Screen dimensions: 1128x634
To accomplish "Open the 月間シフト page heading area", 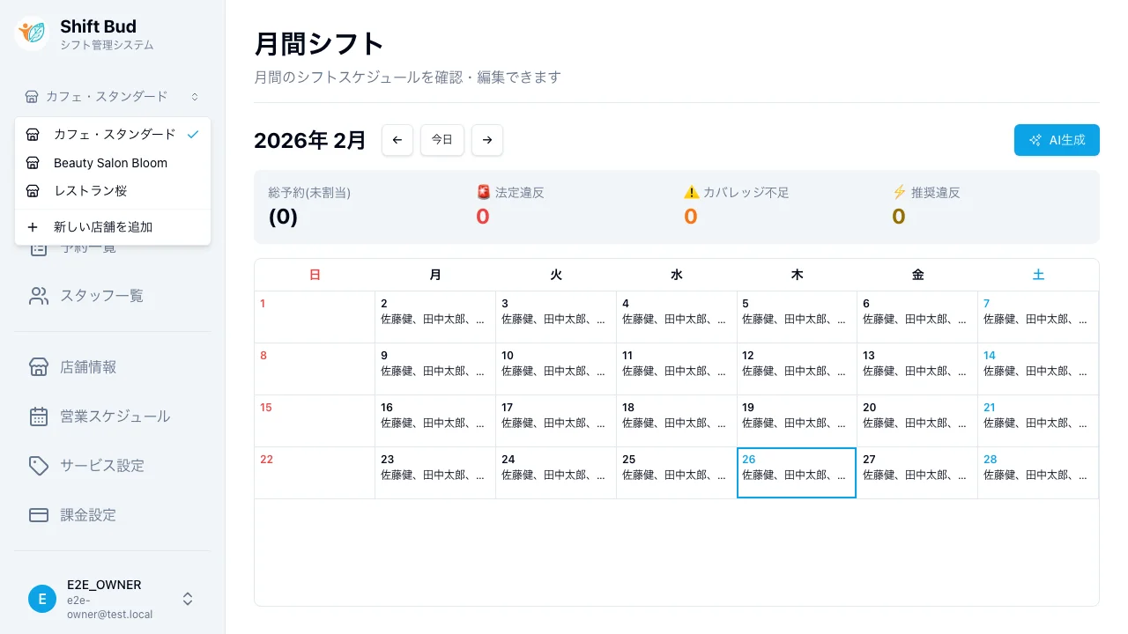I will coord(318,43).
